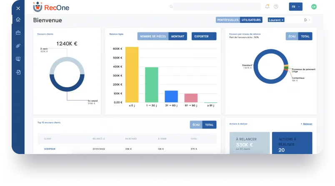Select ÉCHU in Encours par niveau de relance
The width and height of the screenshot is (335, 186).
coord(292,36)
